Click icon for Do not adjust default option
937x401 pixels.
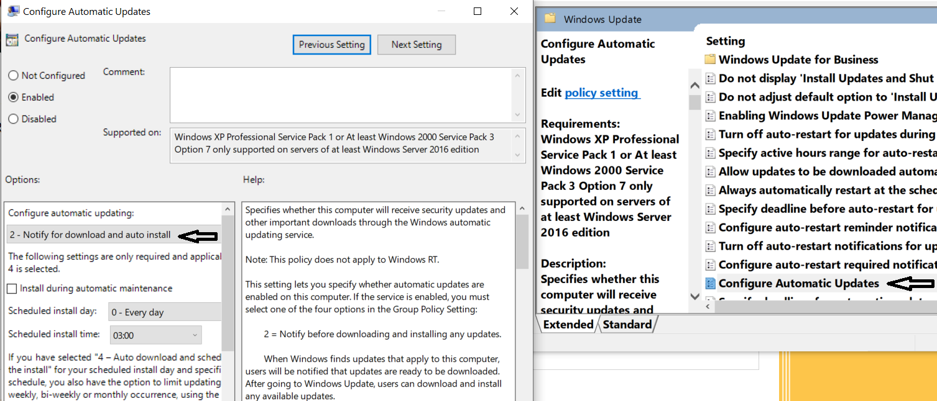coord(711,97)
